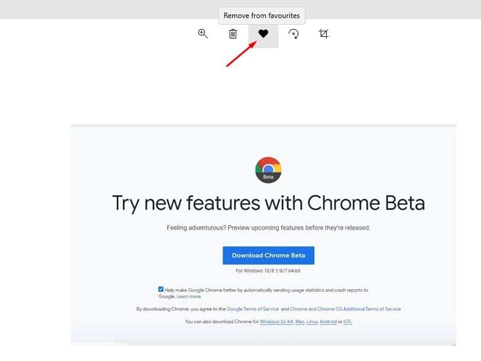Click the 'For Windows 10/8.1/8/7 64-bit' text
Image resolution: width=481 pixels, height=361 pixels.
(x=268, y=271)
